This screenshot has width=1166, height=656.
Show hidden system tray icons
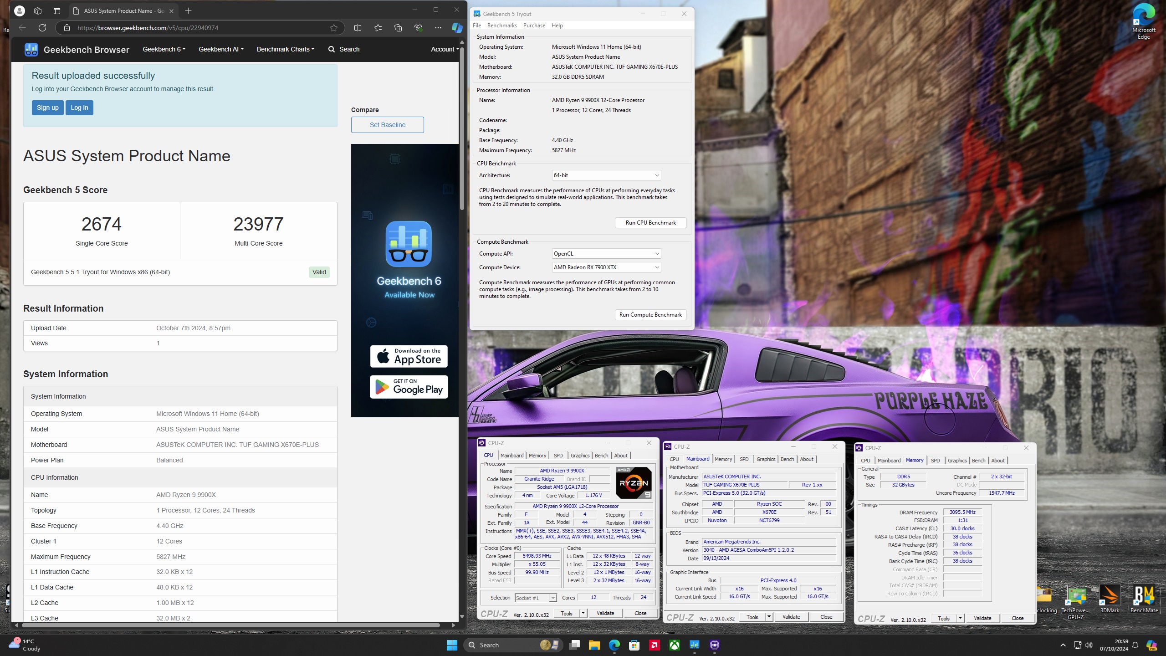coord(1063,645)
